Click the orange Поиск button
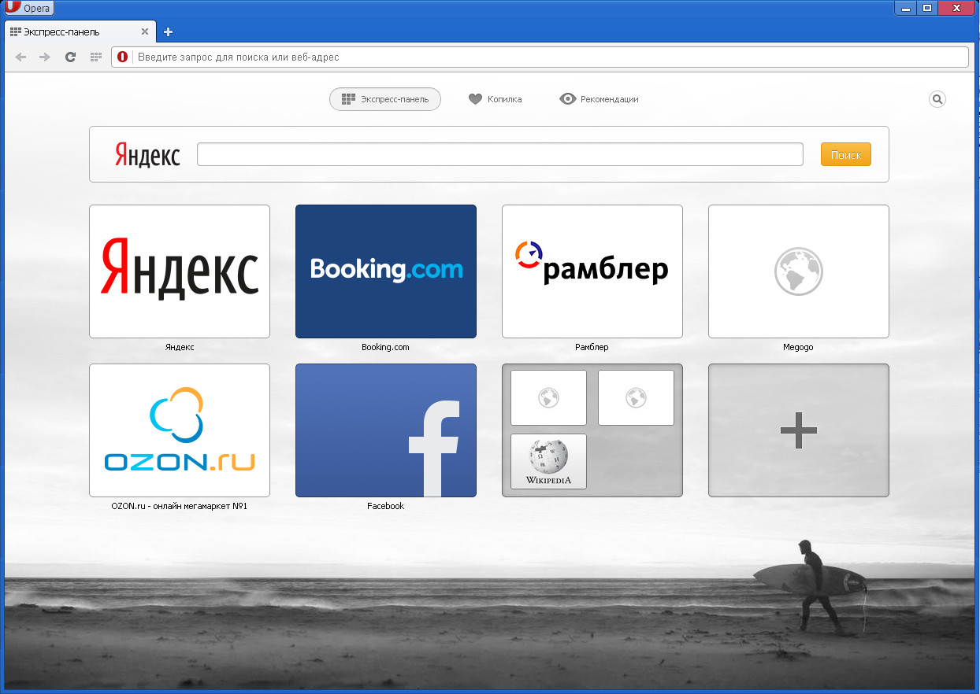 846,154
